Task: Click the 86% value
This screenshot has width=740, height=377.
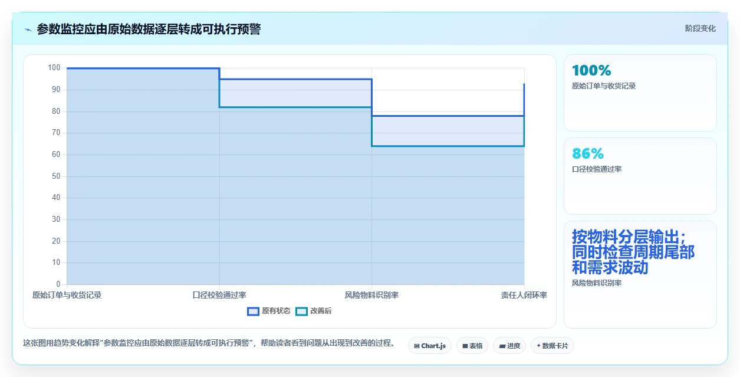Action: (588, 154)
